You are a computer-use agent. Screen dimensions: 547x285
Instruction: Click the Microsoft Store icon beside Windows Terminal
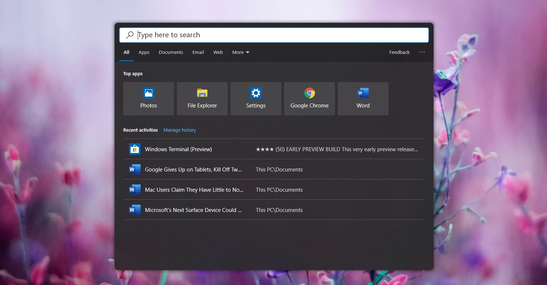135,149
